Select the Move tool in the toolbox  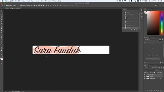click(x=2, y=10)
